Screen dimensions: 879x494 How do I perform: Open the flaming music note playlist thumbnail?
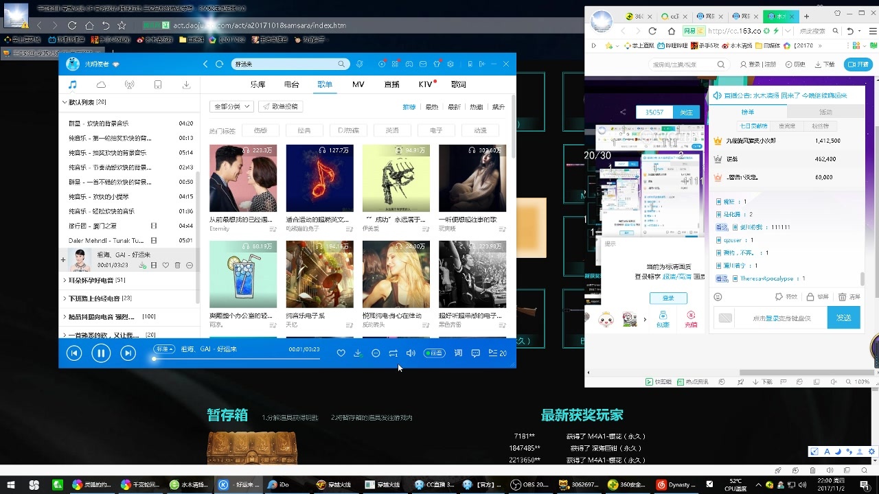319,178
